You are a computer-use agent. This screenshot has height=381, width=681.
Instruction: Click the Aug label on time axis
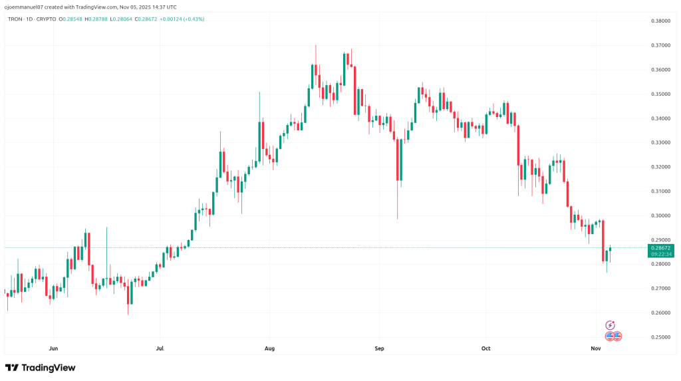(x=269, y=348)
